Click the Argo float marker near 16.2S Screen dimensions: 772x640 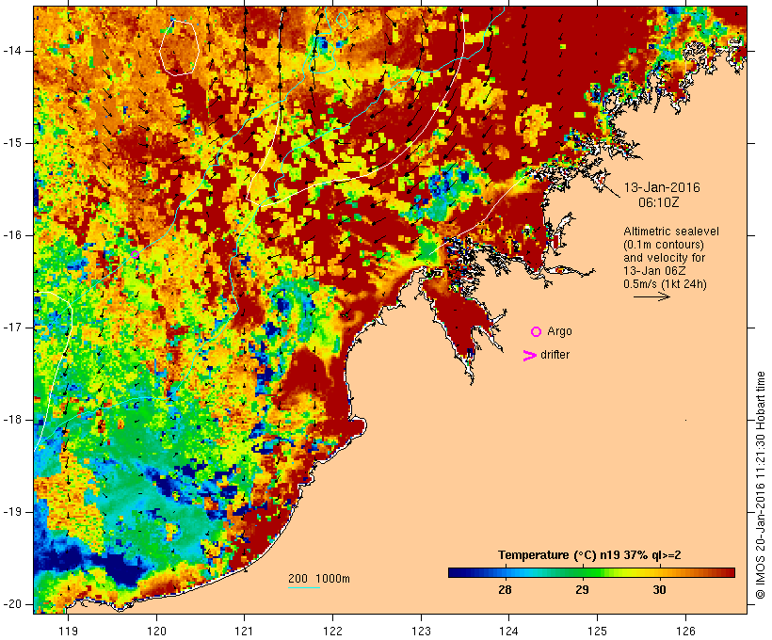click(135, 254)
